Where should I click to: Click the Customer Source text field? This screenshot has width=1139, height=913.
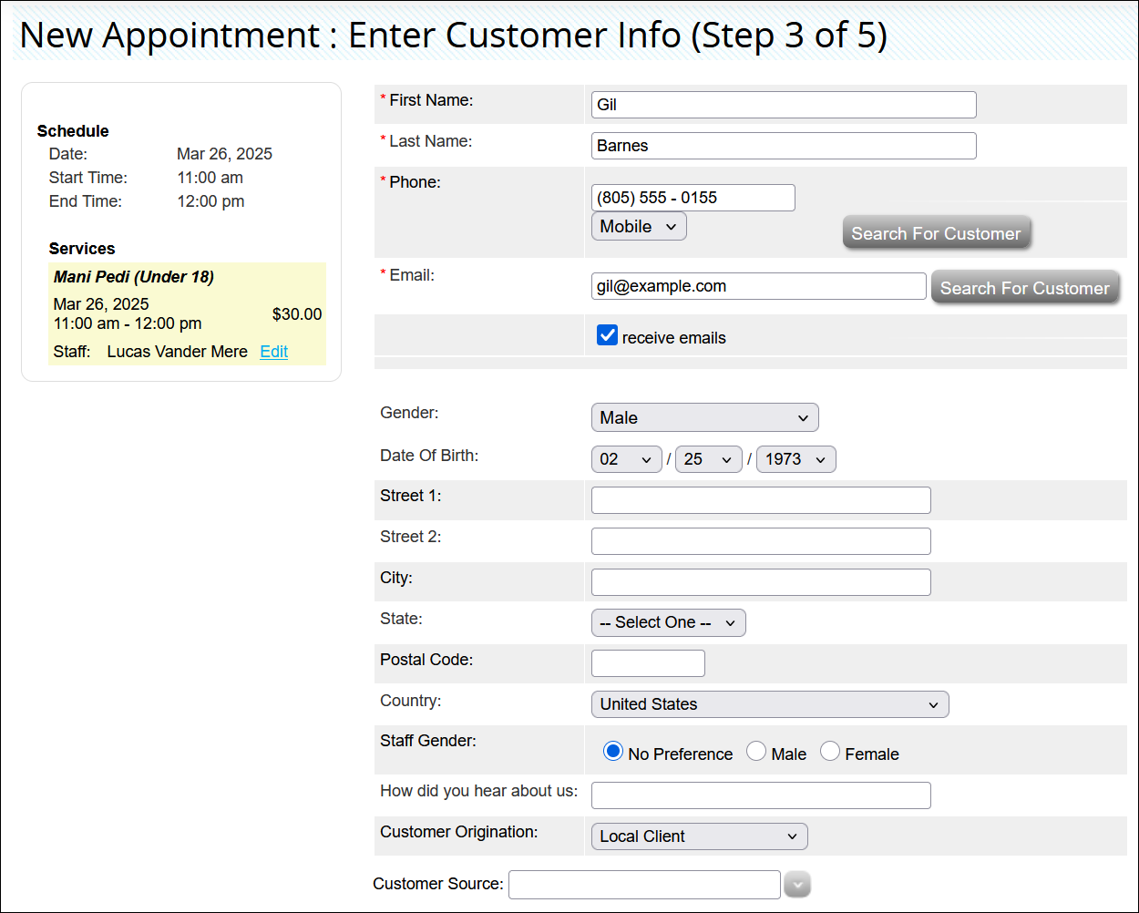tap(644, 885)
